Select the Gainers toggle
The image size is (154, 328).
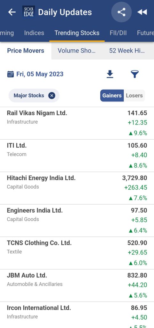112,95
